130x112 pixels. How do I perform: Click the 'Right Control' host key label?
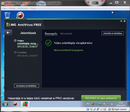(x=120, y=109)
